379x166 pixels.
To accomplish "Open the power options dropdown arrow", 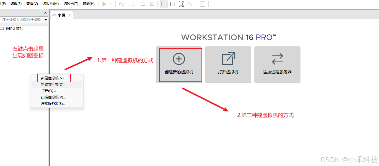I will click(x=111, y=4).
